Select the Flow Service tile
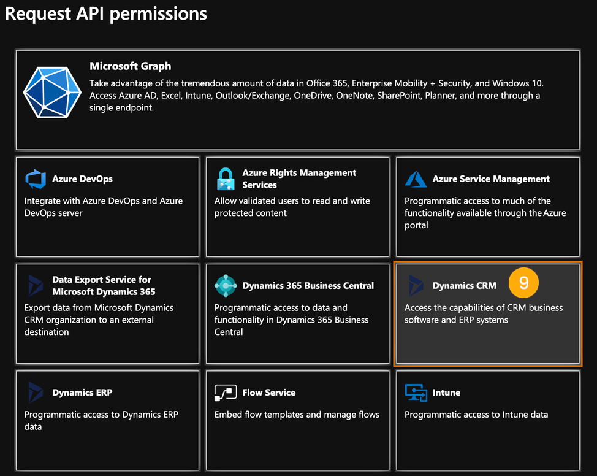The height and width of the screenshot is (476, 597). [297, 420]
